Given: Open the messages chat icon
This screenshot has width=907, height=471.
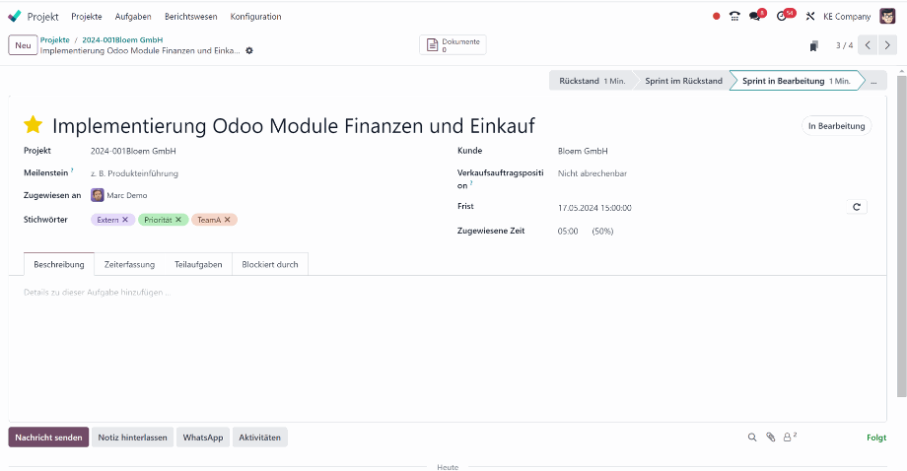Looking at the screenshot, I should (754, 16).
